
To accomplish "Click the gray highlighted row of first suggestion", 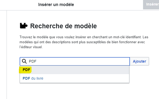I will click(x=75, y=70).
